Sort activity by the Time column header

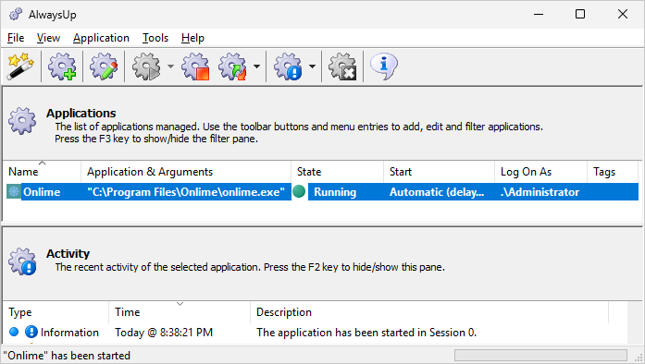pos(180,312)
